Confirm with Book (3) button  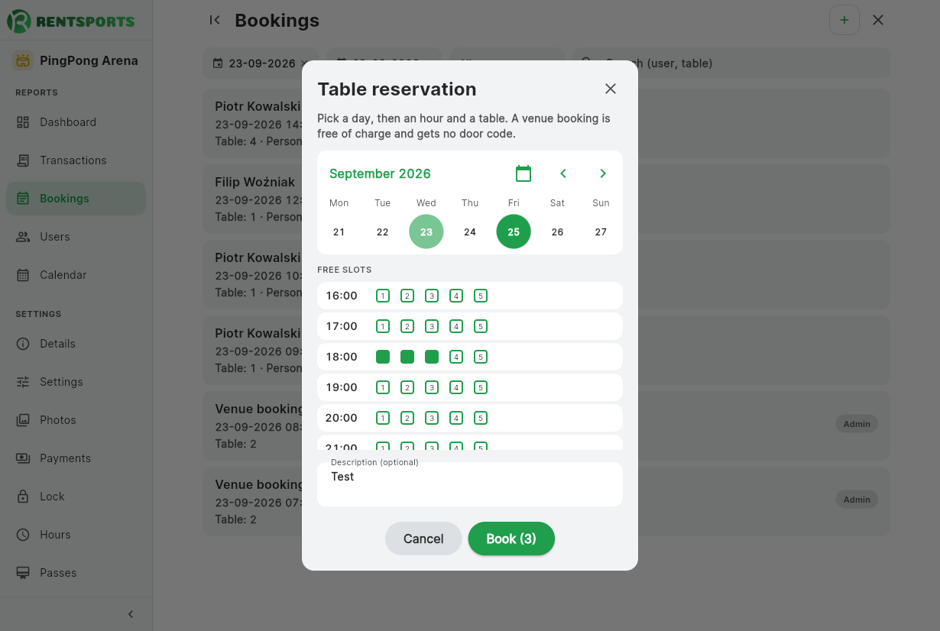coord(511,539)
